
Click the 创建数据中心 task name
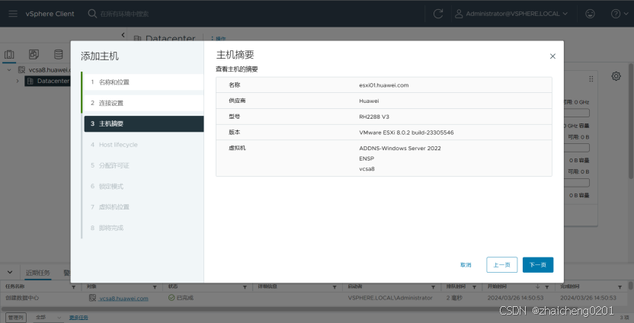click(x=22, y=298)
